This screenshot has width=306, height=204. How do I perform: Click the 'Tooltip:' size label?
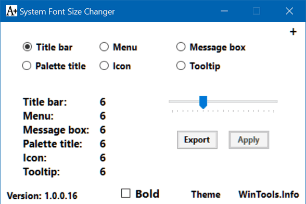pyautogui.click(x=42, y=172)
